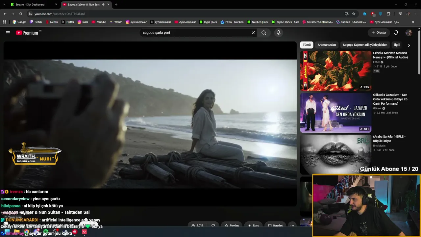Open the Twitter bookmark

67,22
